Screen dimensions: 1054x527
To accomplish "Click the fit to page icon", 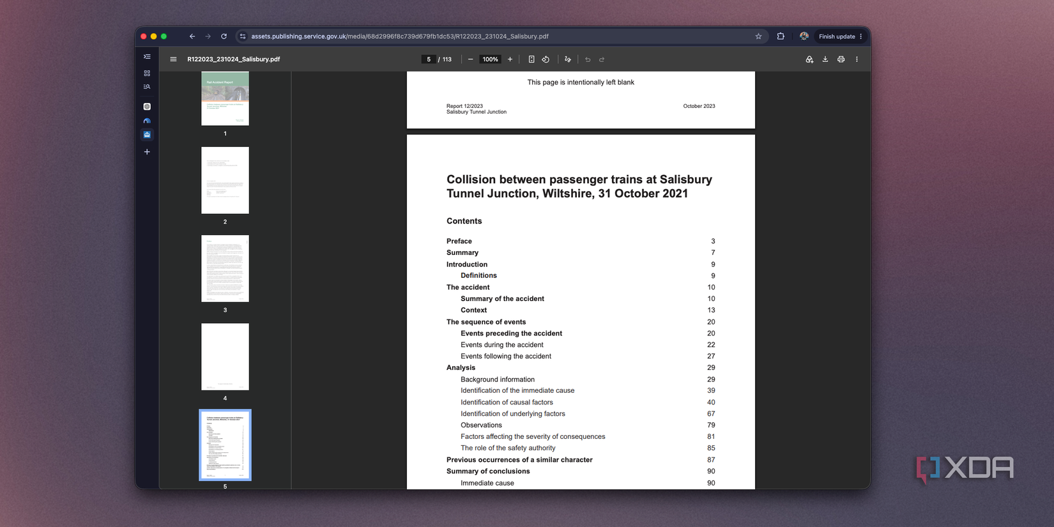I will [531, 59].
